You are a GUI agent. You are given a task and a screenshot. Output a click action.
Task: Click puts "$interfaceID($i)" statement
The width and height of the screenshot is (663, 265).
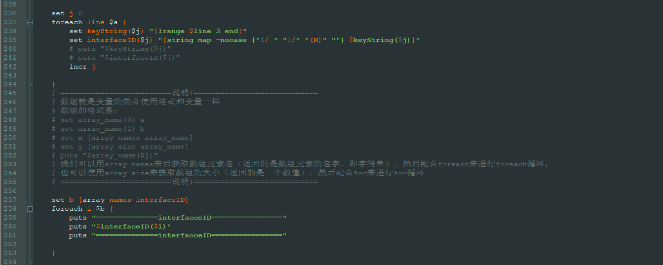click(x=120, y=227)
